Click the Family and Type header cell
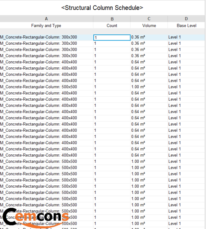This screenshot has height=229, width=206. 46,25
